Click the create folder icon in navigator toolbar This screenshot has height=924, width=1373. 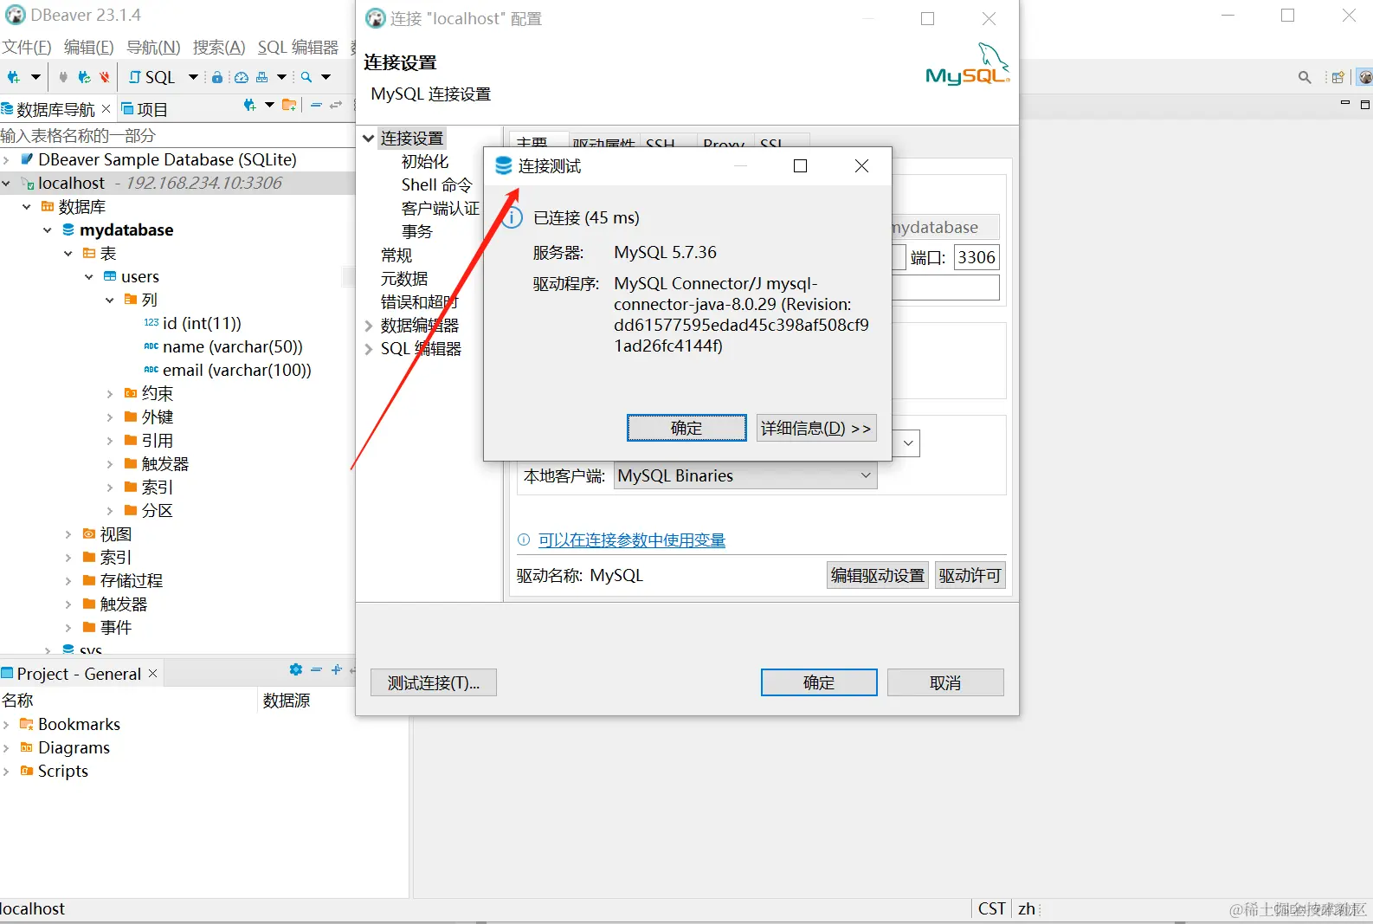289,106
